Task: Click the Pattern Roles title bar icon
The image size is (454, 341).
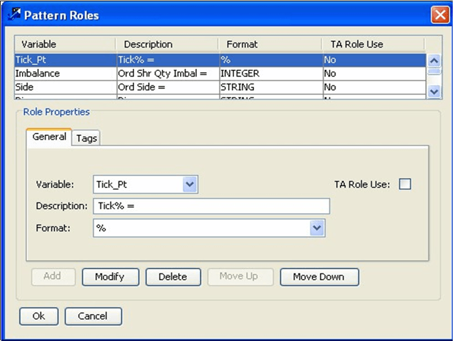Action: point(14,14)
